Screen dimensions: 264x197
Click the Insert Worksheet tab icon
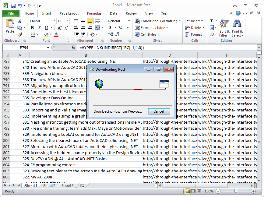pyautogui.click(x=82, y=185)
